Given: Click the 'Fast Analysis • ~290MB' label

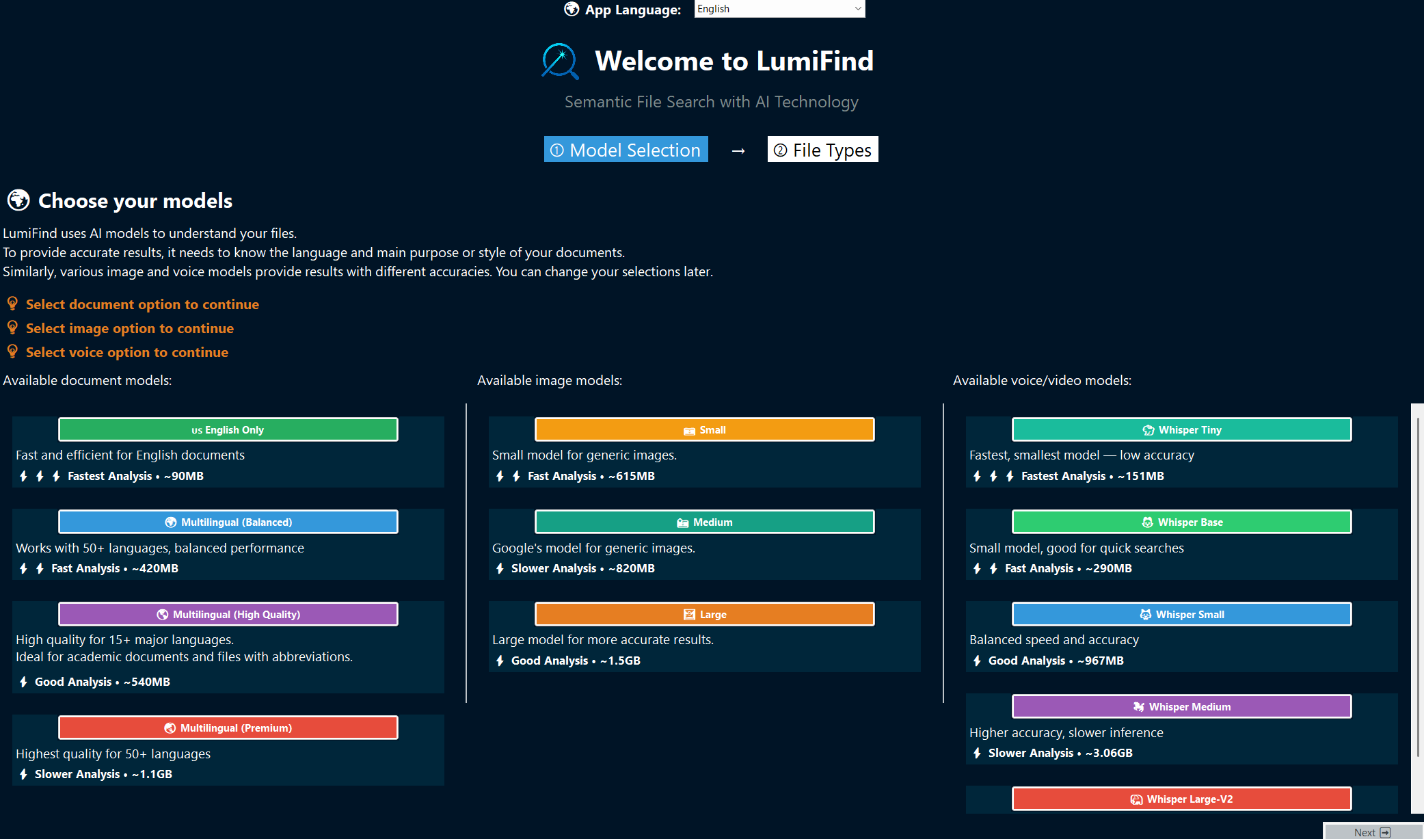Looking at the screenshot, I should (x=1069, y=568).
